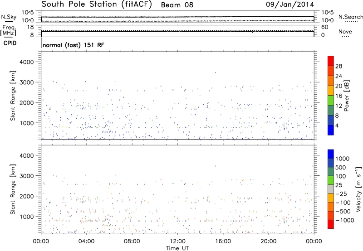Select the bright blue bottom Power colorbar segment
Viewport: 363px width, 251px height.
pos(331,130)
